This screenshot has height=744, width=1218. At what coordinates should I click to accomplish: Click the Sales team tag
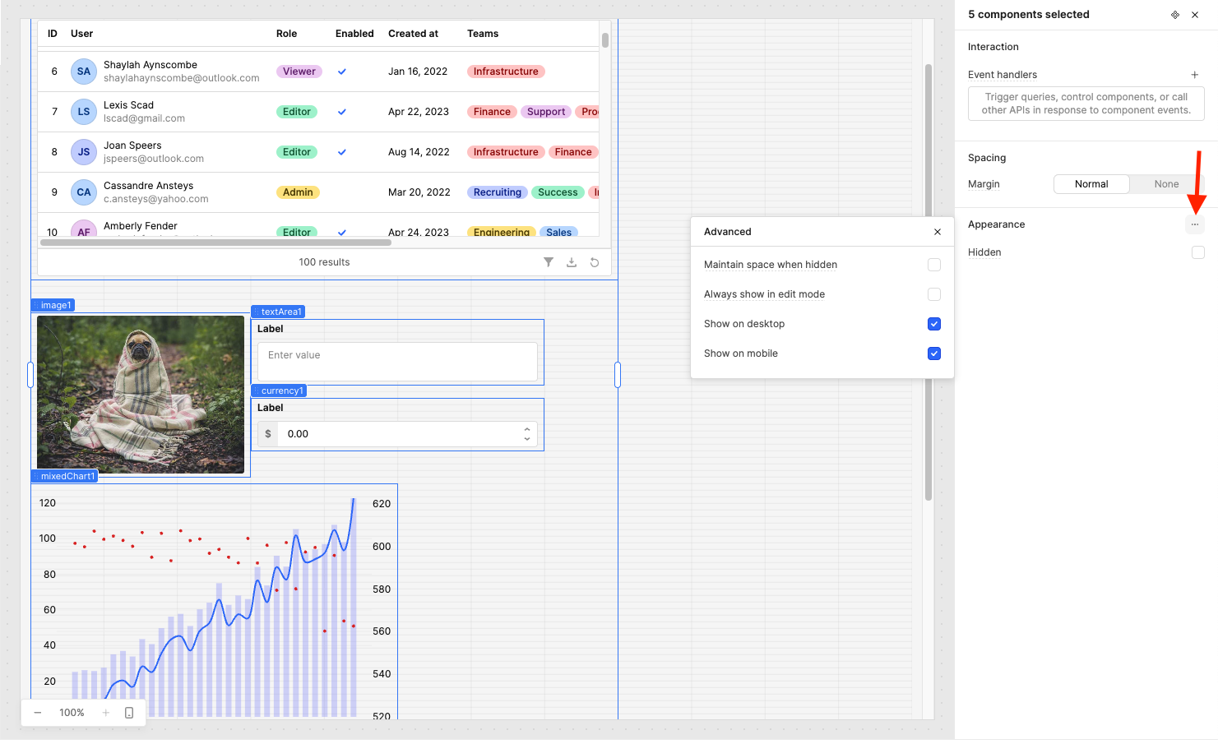coord(559,232)
